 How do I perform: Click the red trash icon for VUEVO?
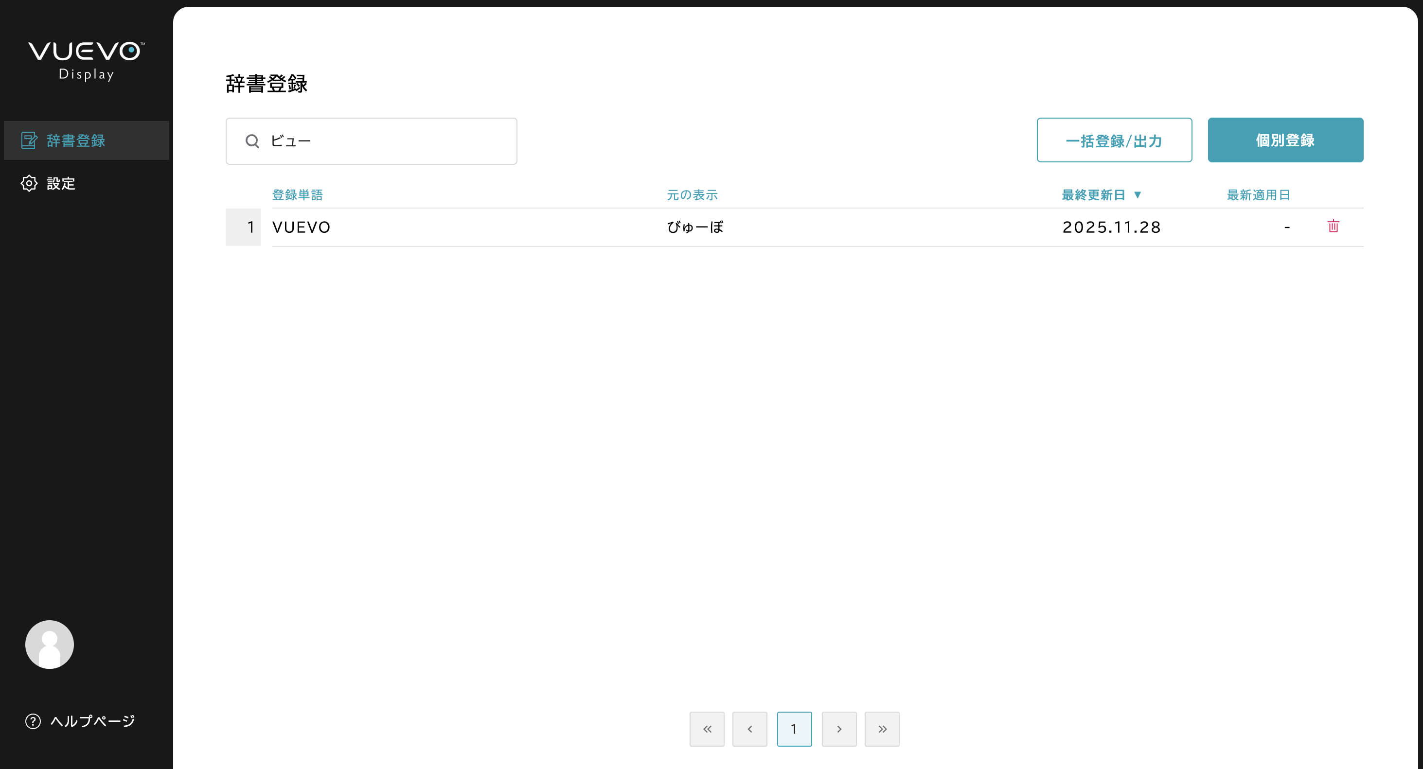point(1333,227)
